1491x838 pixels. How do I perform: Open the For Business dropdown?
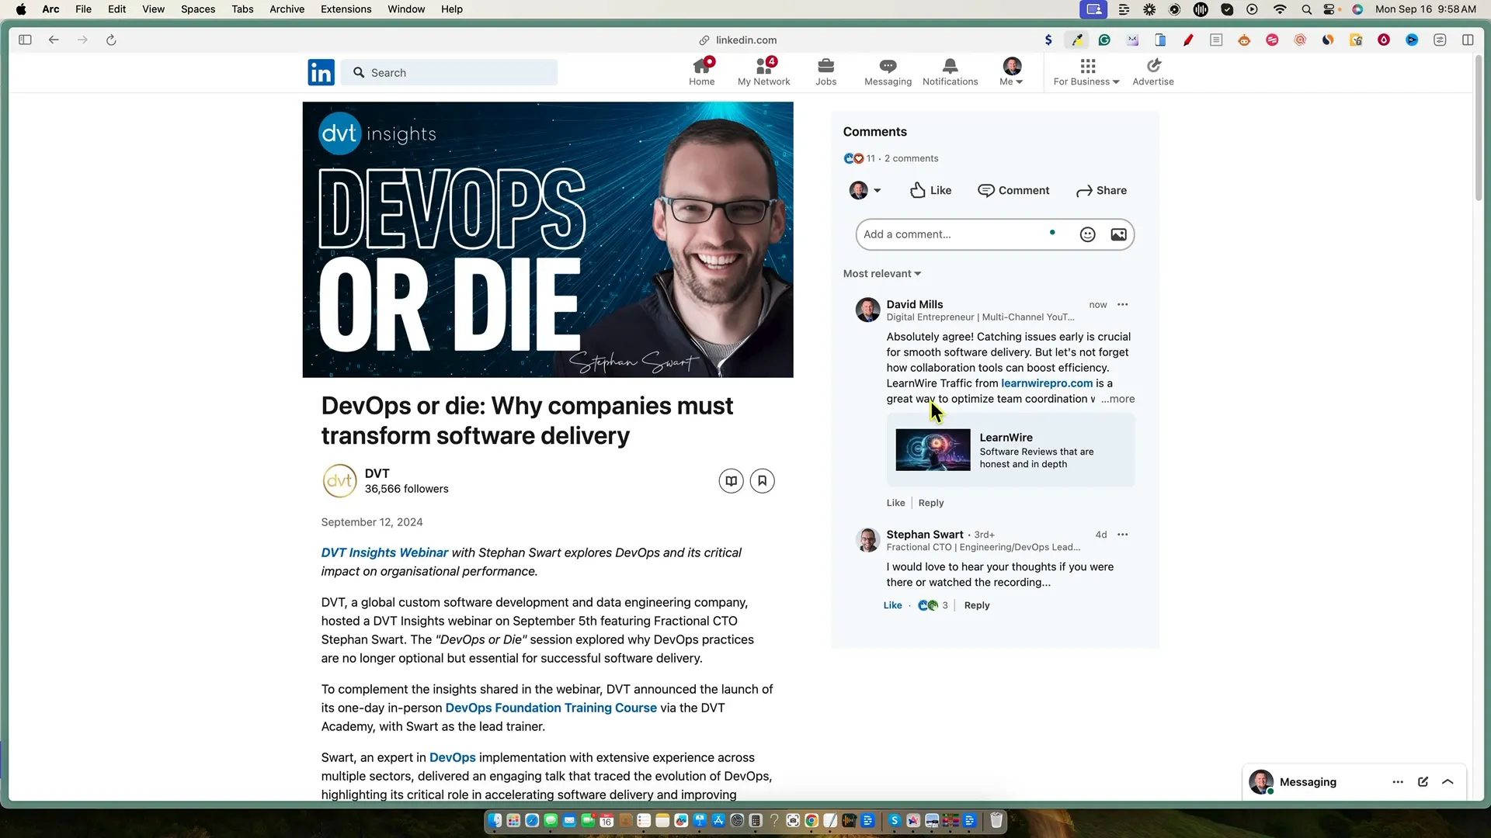pyautogui.click(x=1086, y=72)
